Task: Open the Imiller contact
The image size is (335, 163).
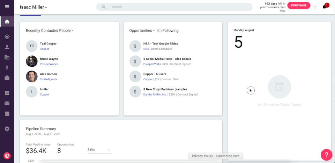Action: point(44,89)
